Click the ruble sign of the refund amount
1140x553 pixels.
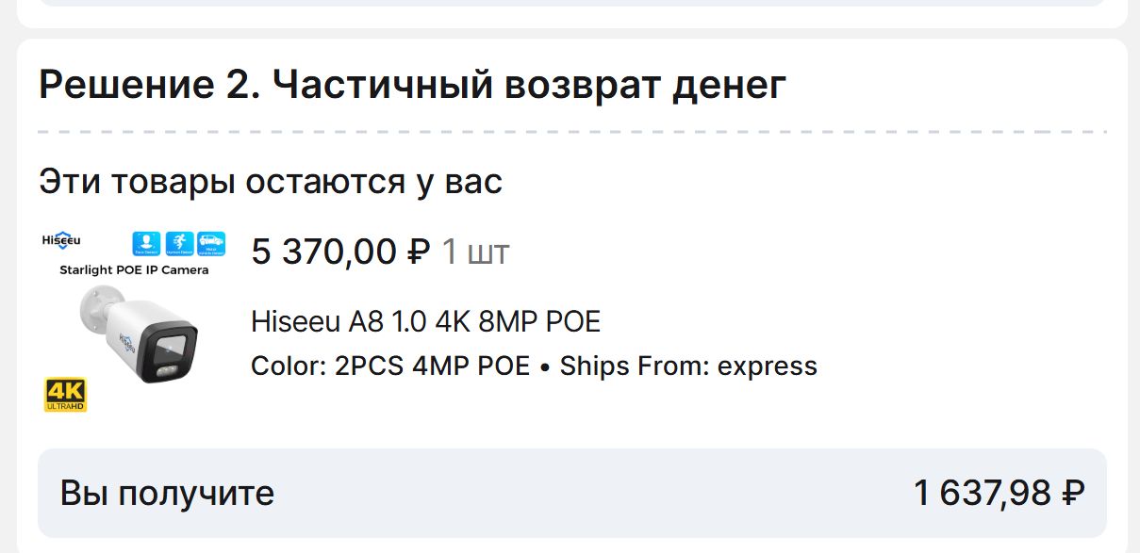point(1073,493)
